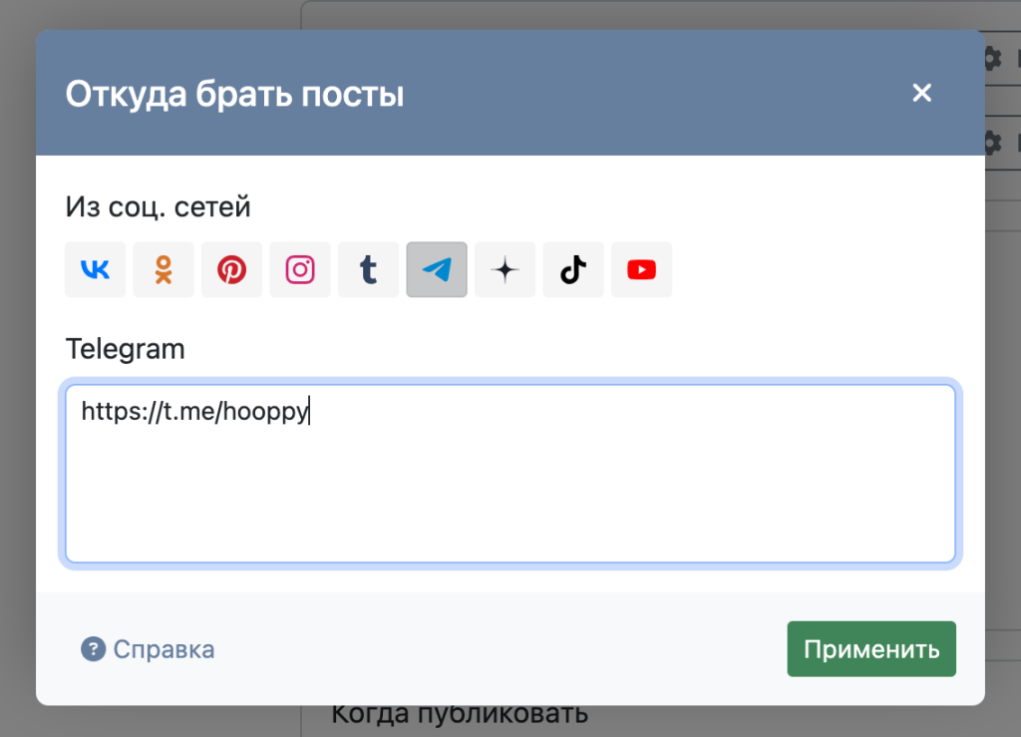Click the highlighted Telegram icon
Viewport: 1021px width, 737px height.
pyautogui.click(x=437, y=269)
